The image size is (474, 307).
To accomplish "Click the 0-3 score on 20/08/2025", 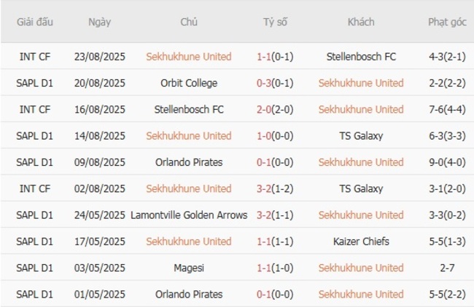I will pos(264,83).
